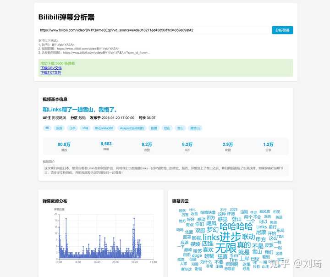The width and height of the screenshot is (330, 277).
Task: Click the video description text box
Action: [x=165, y=170]
